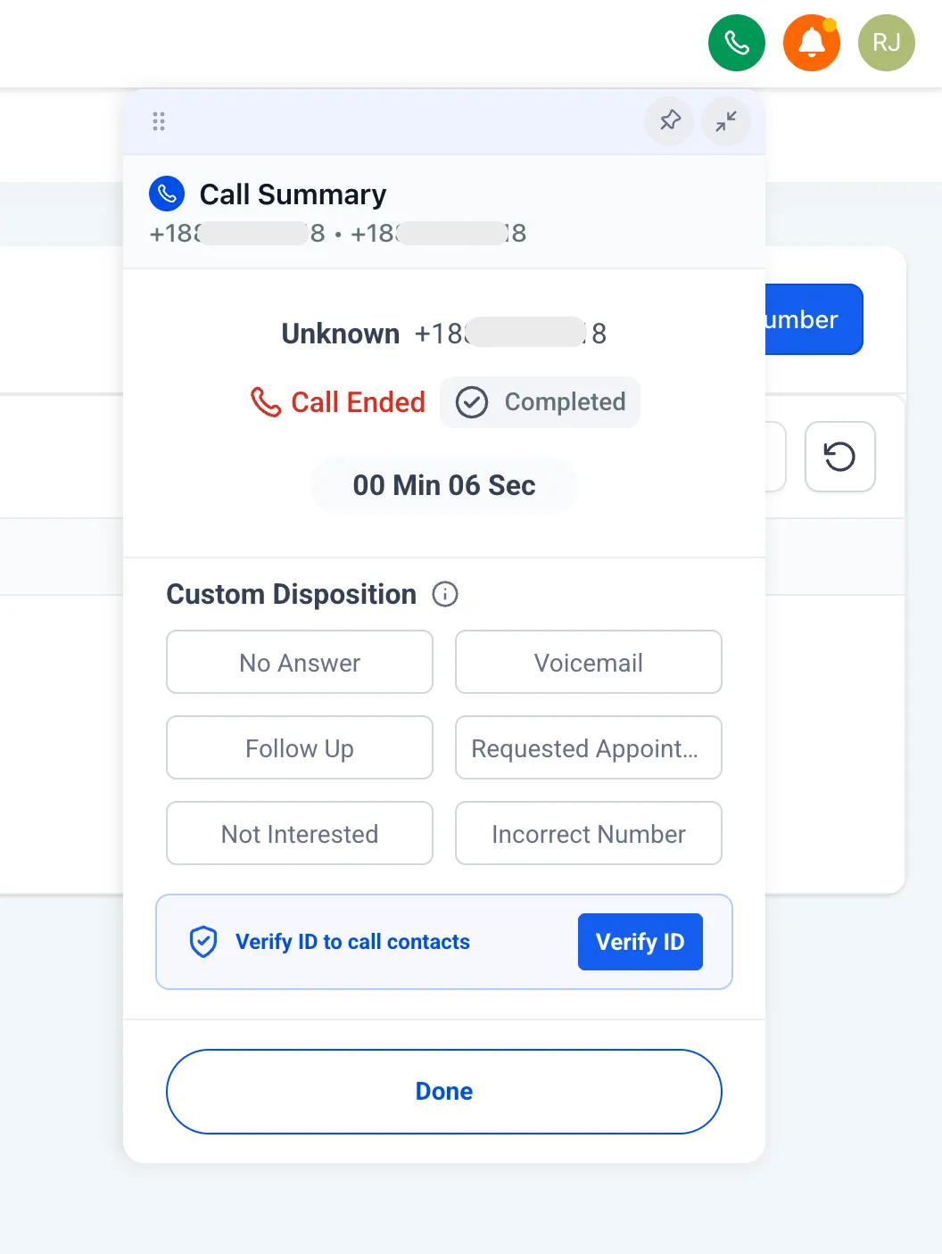Select the Voicemail disposition
The width and height of the screenshot is (942, 1254).
click(x=589, y=662)
